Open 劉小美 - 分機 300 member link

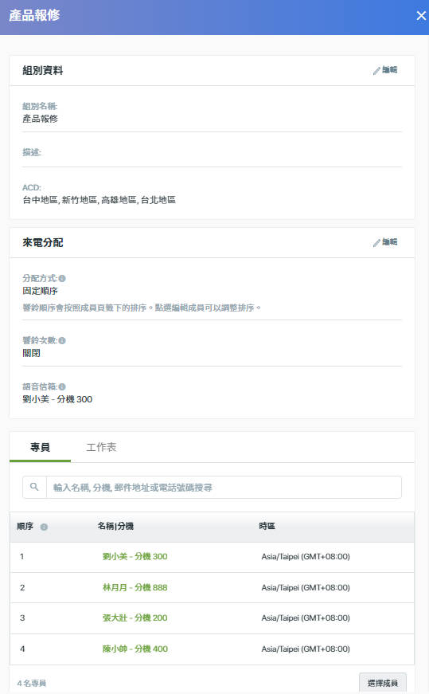click(x=135, y=556)
